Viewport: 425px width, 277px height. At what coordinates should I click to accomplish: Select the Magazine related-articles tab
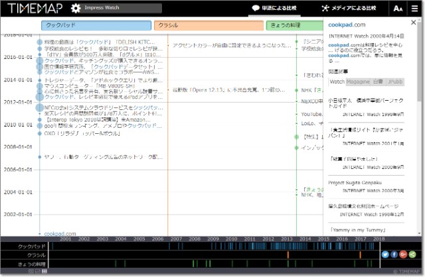[x=359, y=82]
